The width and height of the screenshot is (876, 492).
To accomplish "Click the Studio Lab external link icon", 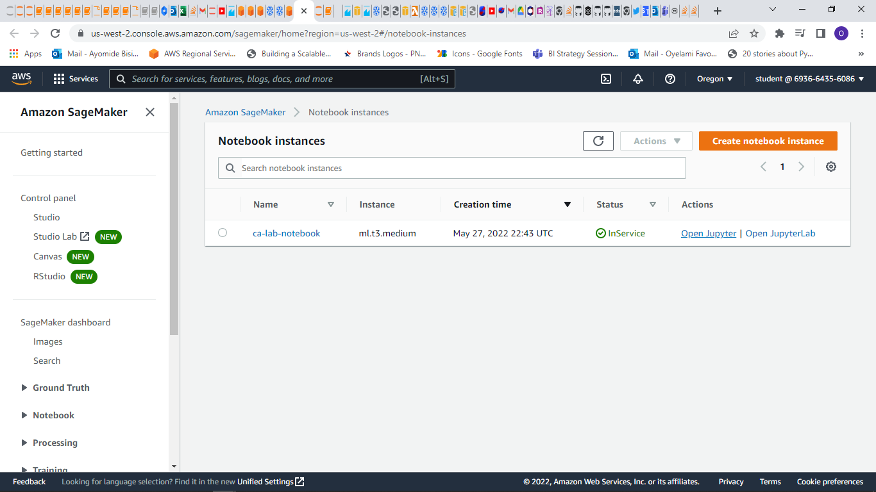I will click(x=84, y=236).
